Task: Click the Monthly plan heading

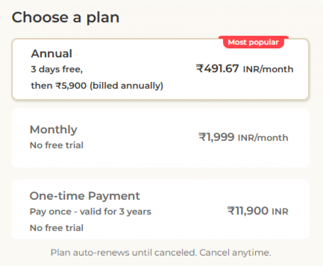Action: click(53, 129)
